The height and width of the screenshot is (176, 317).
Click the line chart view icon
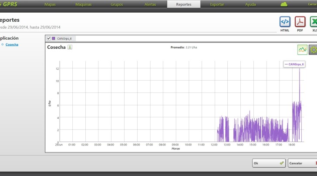303,50
